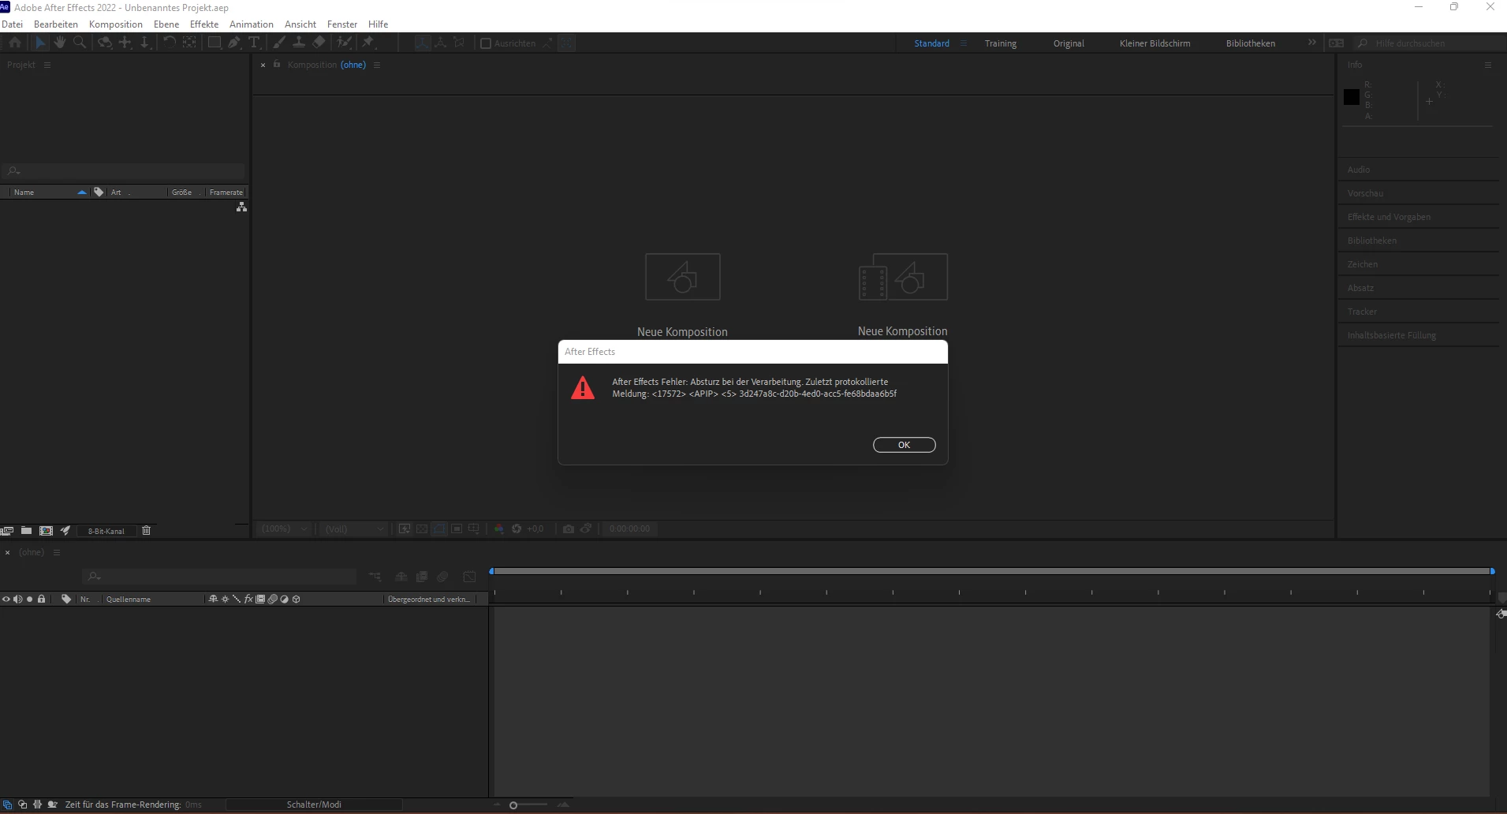The image size is (1507, 814).
Task: Click the view axis mode icon
Action: click(x=459, y=43)
